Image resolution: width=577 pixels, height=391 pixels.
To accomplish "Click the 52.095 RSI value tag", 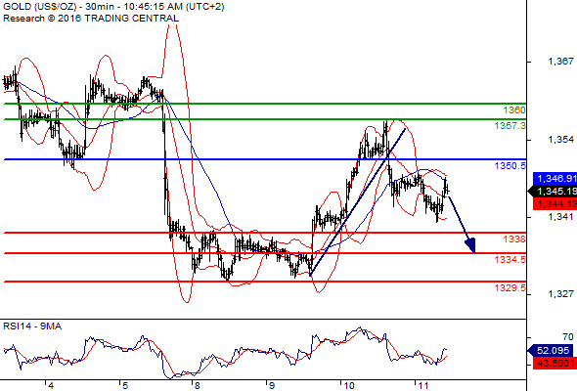I will [x=551, y=350].
